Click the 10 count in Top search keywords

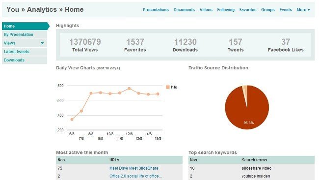tap(192, 168)
